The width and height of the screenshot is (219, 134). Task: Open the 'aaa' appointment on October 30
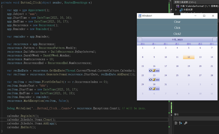pos(157,89)
